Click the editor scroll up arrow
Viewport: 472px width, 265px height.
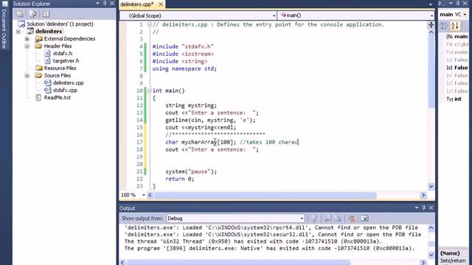431,32
